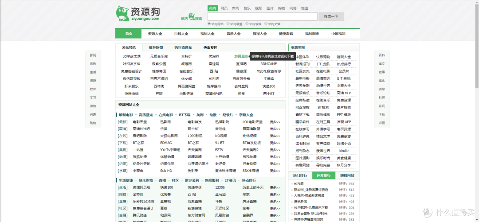
Task: Switch to the 推荐联盟 tab
Action: [156, 48]
